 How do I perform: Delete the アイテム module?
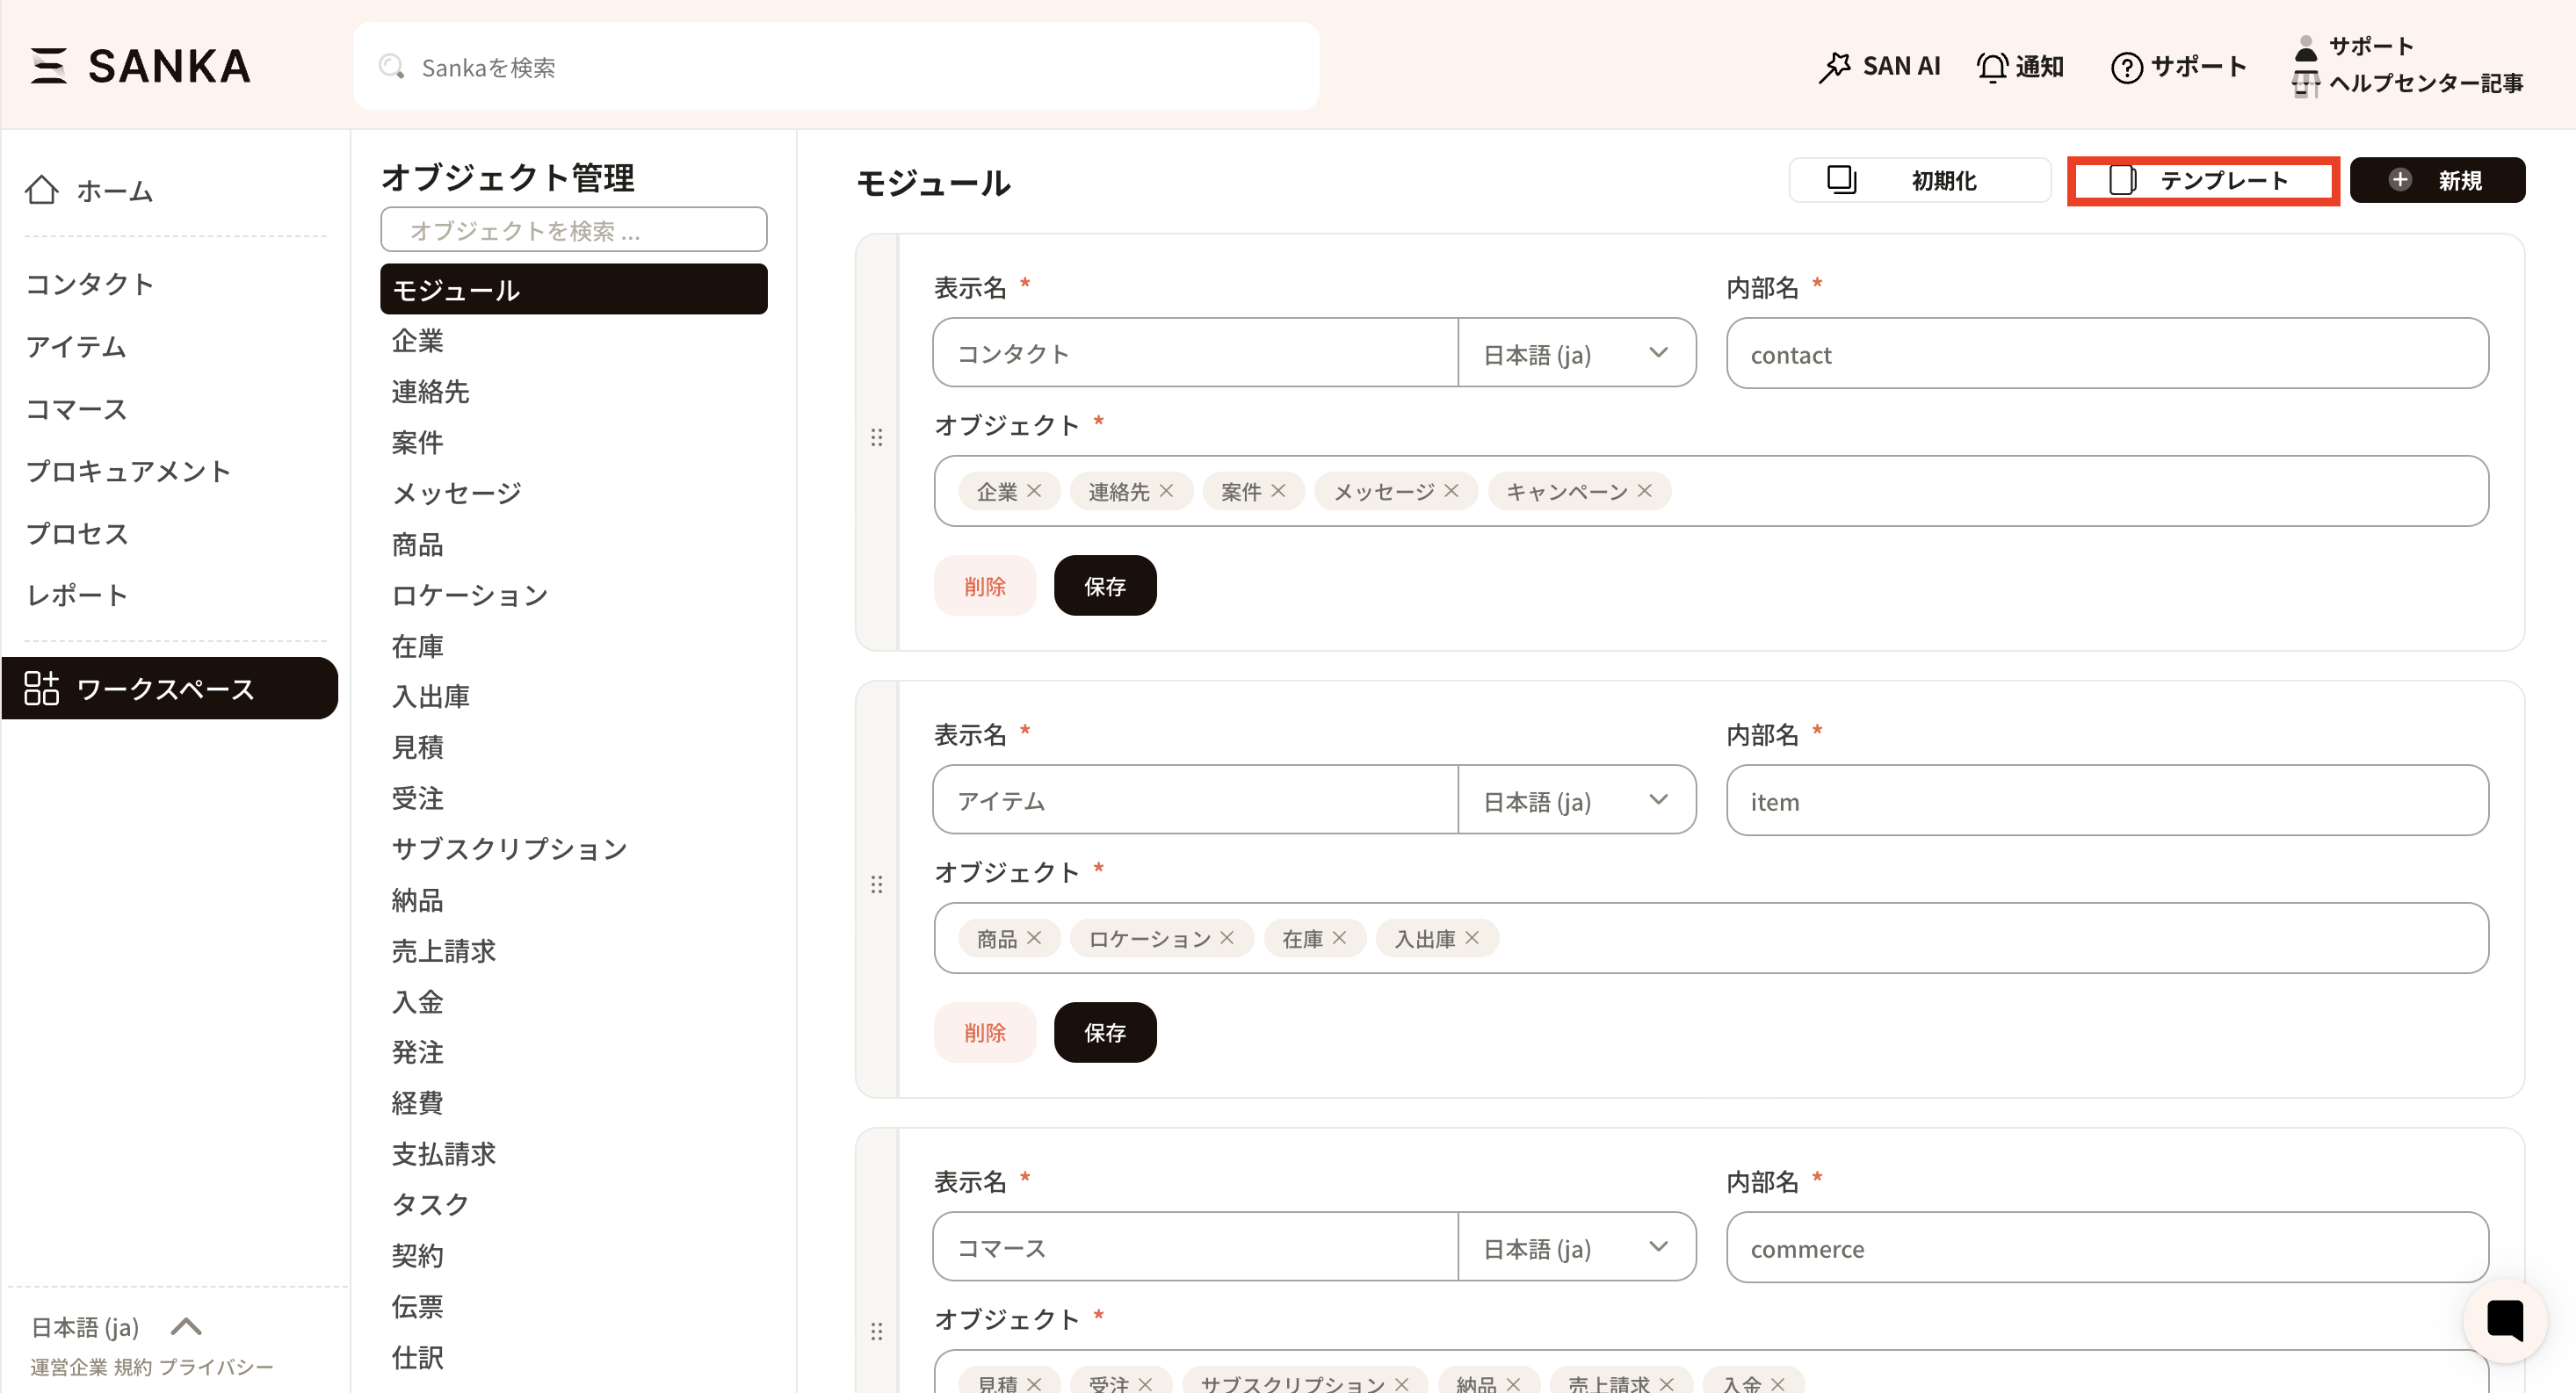click(985, 1032)
